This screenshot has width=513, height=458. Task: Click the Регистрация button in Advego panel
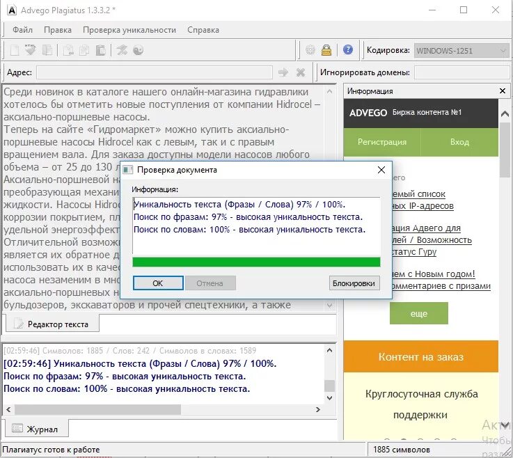pos(382,142)
